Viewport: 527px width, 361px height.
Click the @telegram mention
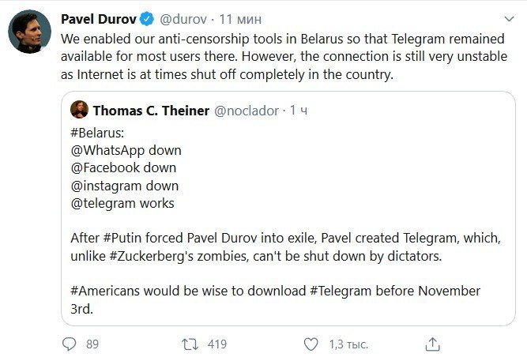(x=104, y=203)
